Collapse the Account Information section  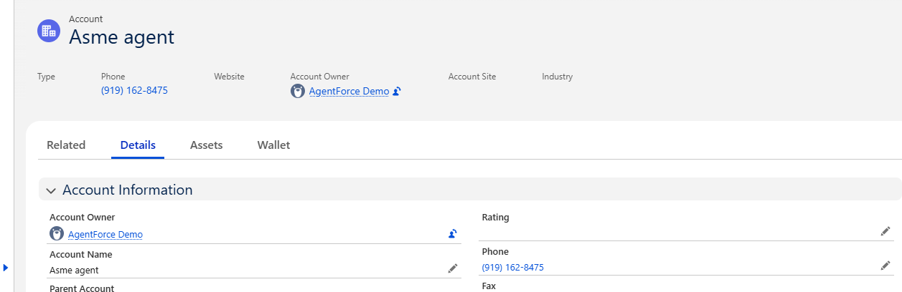tap(51, 190)
